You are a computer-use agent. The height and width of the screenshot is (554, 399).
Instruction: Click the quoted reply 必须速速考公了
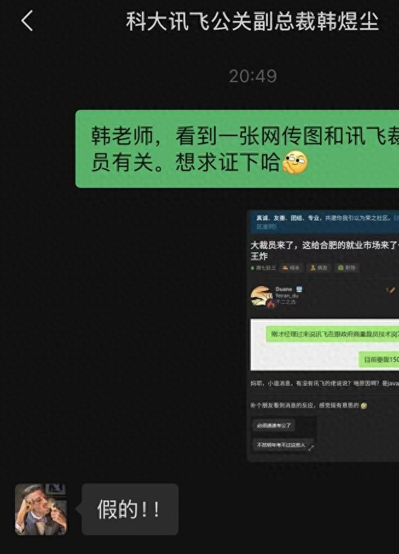[274, 425]
